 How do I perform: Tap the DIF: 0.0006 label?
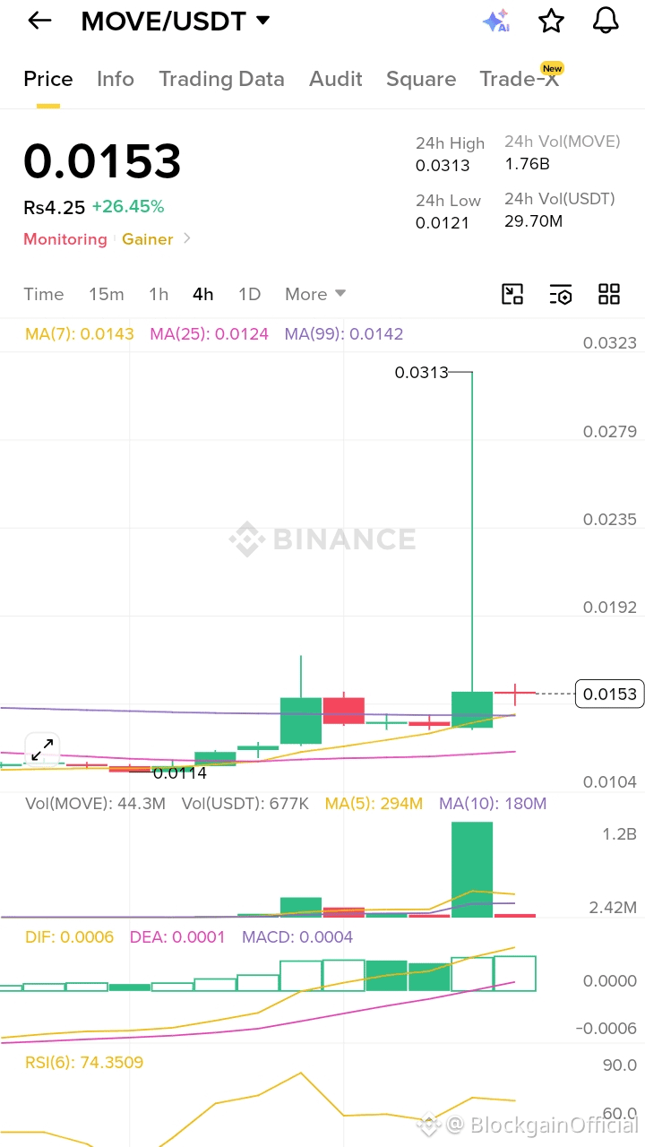pyautogui.click(x=69, y=937)
